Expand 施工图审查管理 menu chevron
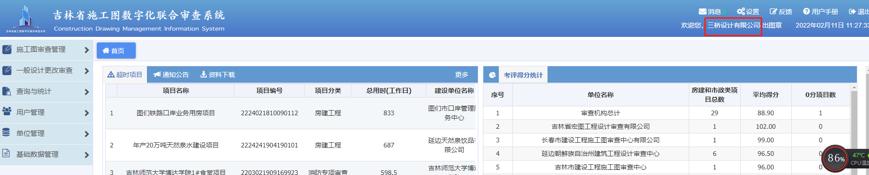This screenshot has height=175, width=869. 87,50
